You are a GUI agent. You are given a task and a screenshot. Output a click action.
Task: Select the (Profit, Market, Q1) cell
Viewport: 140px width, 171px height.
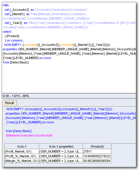(22, 151)
